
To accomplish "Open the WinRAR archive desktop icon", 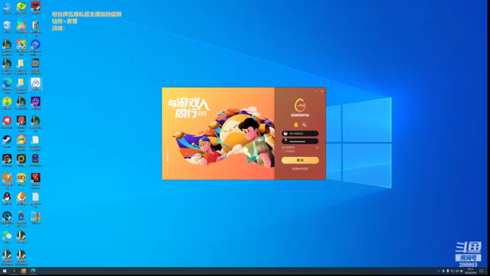I will 36,218.
